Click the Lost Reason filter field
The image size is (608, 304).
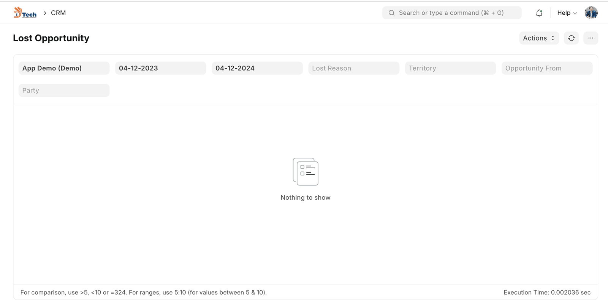[x=353, y=68]
